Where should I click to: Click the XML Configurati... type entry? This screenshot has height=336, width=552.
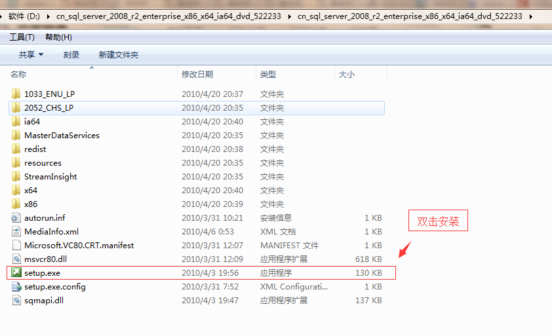click(x=294, y=287)
